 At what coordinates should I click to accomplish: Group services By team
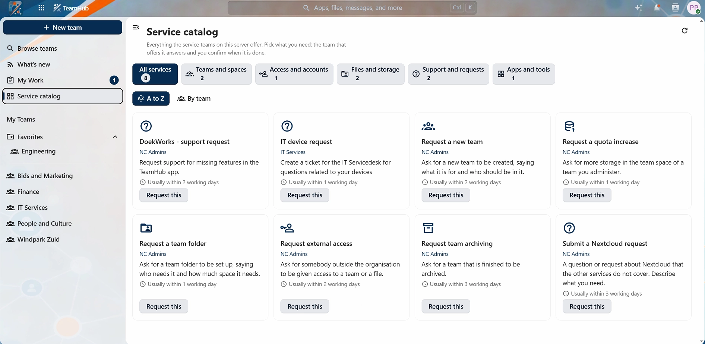tap(194, 98)
